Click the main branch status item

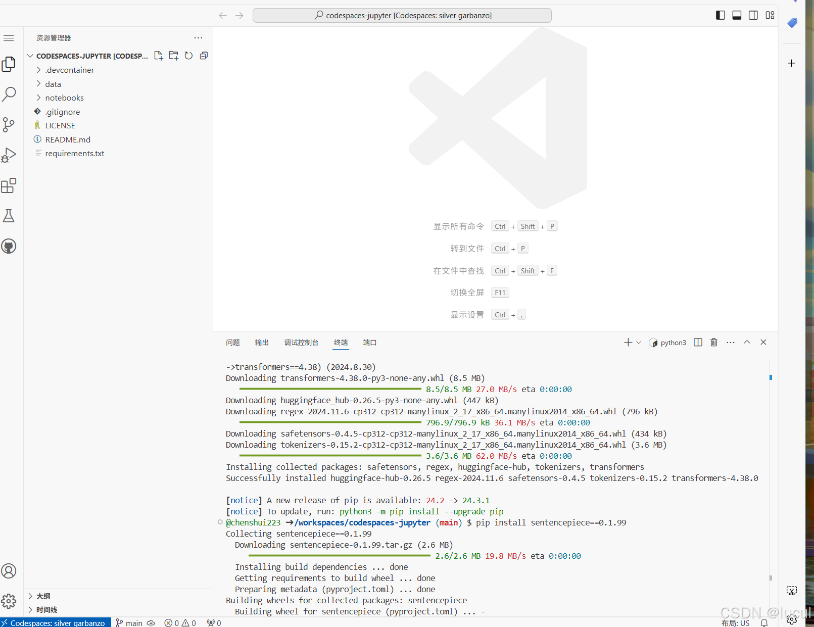[129, 622]
